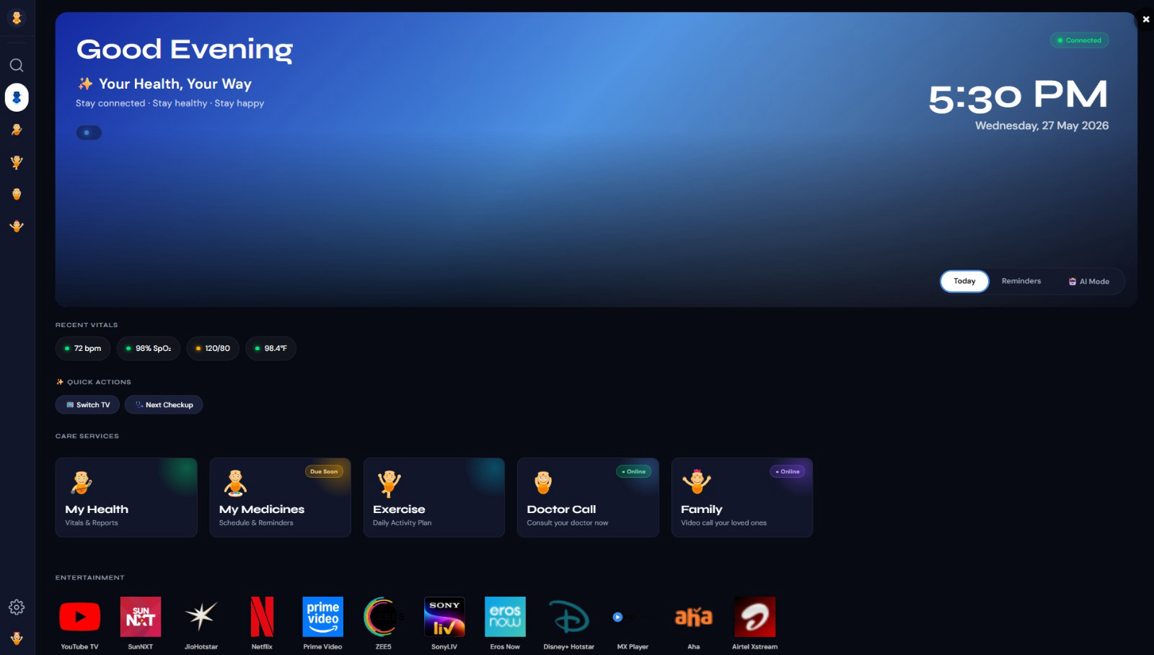Open the settings gear in the sidebar
1154x655 pixels.
pyautogui.click(x=17, y=607)
